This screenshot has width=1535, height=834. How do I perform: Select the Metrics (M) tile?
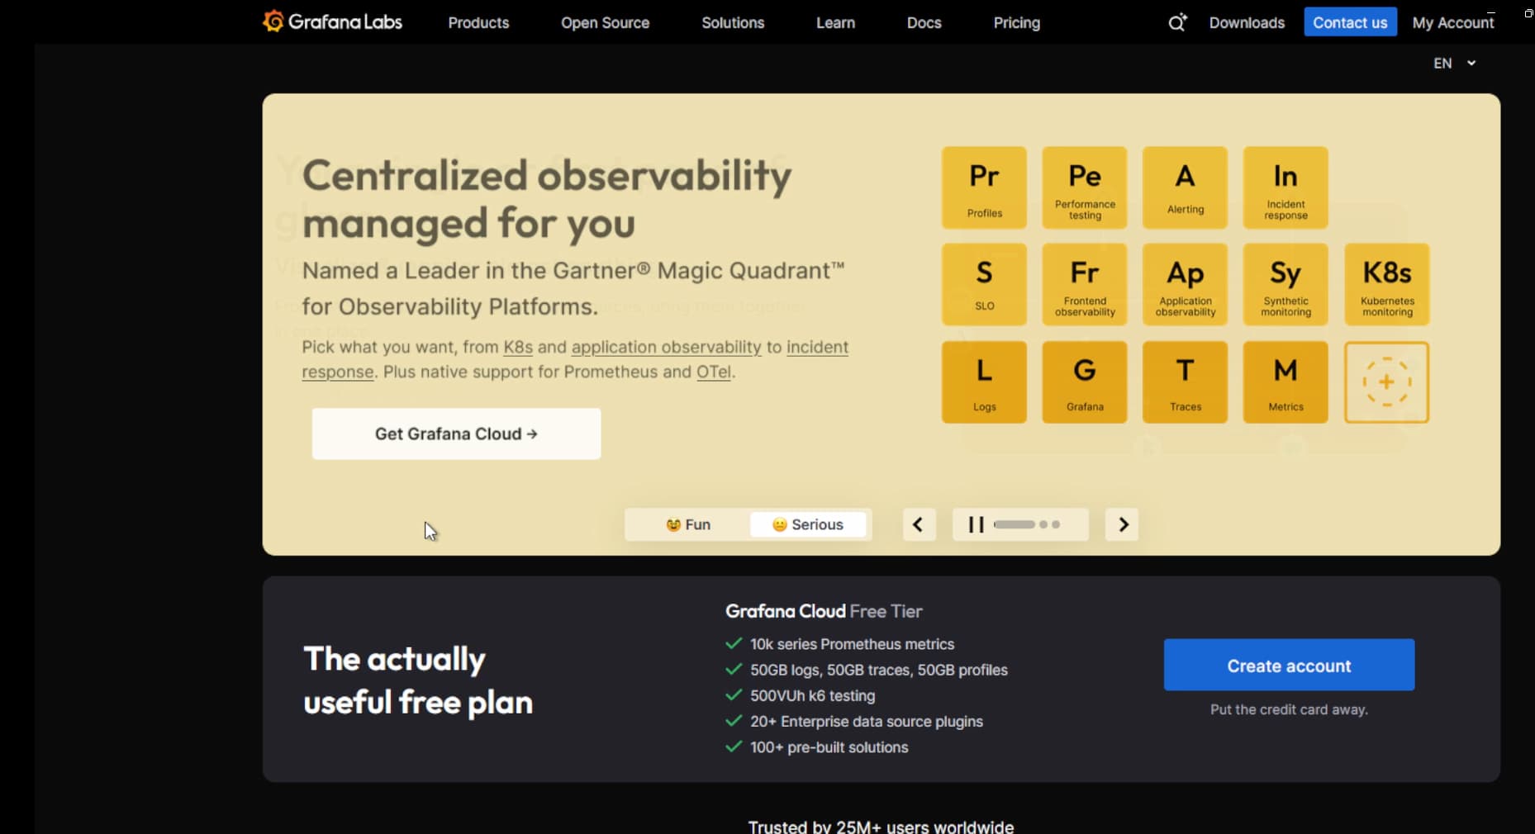point(1286,382)
